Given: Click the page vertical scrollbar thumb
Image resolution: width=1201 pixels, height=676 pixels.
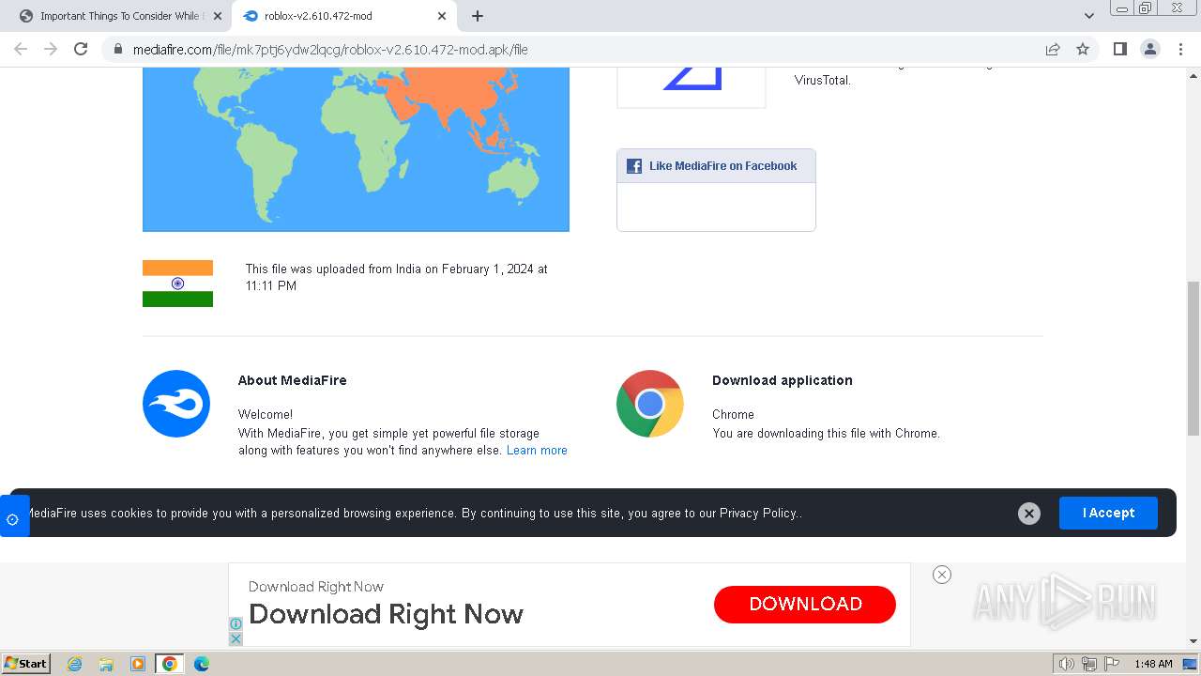Looking at the screenshot, I should (1193, 359).
